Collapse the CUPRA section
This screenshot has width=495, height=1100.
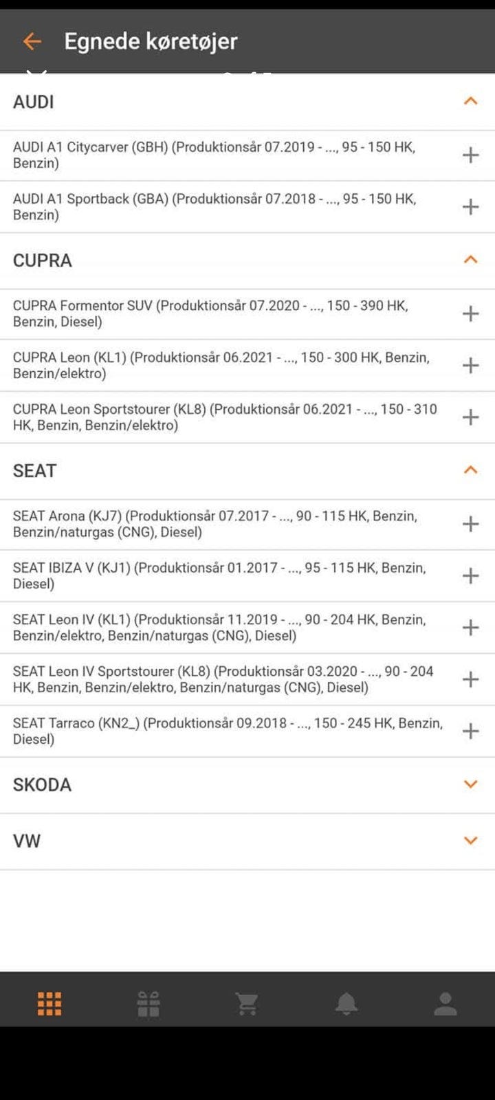click(x=470, y=261)
